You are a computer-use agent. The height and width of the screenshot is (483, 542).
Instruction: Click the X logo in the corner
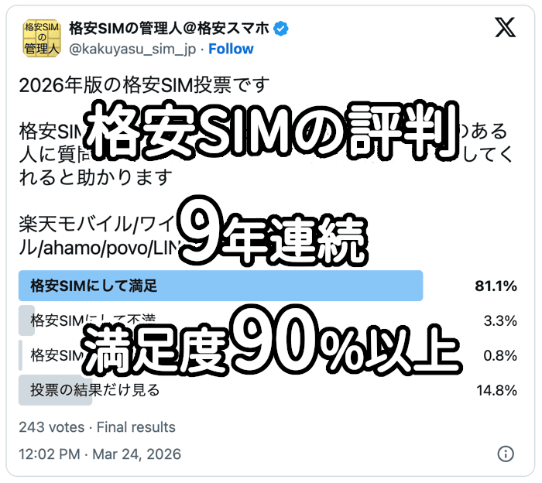pyautogui.click(x=505, y=29)
